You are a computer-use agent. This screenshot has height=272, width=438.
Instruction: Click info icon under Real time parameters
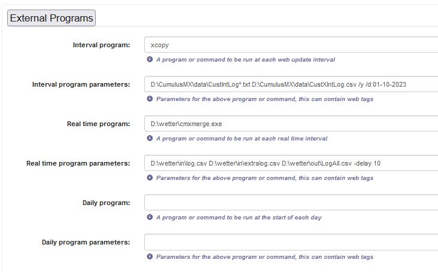(150, 178)
